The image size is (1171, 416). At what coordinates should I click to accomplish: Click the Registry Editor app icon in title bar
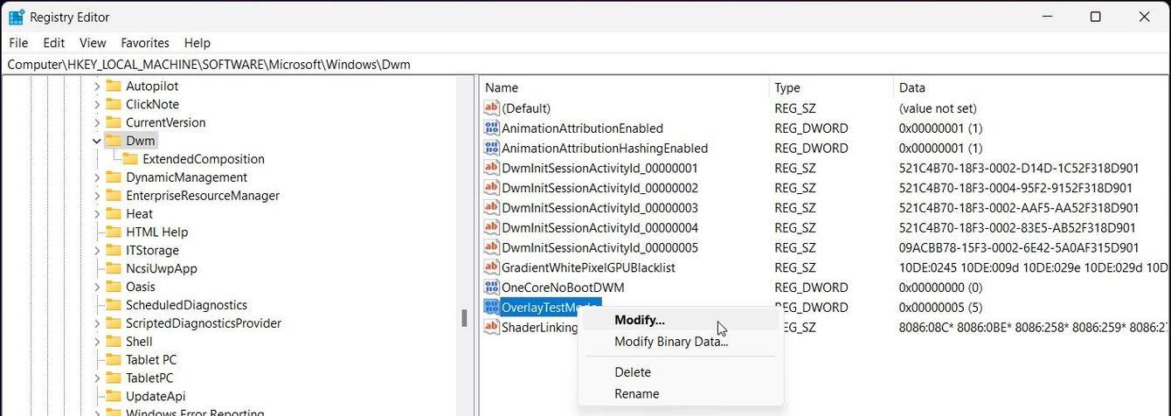[16, 17]
